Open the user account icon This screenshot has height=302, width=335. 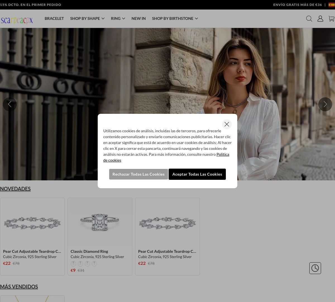tap(320, 18)
